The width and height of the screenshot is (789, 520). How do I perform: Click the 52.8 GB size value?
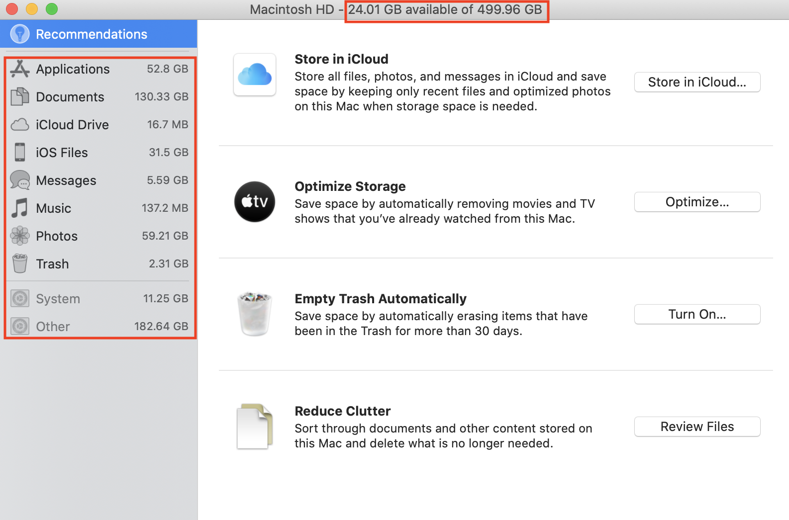[168, 69]
